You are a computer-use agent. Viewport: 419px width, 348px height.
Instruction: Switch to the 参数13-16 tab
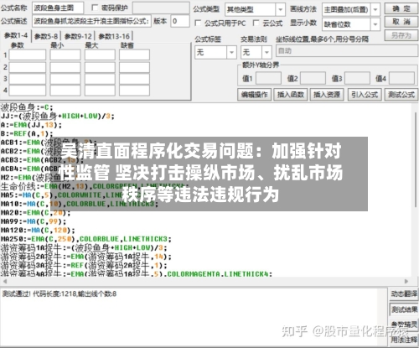click(114, 37)
